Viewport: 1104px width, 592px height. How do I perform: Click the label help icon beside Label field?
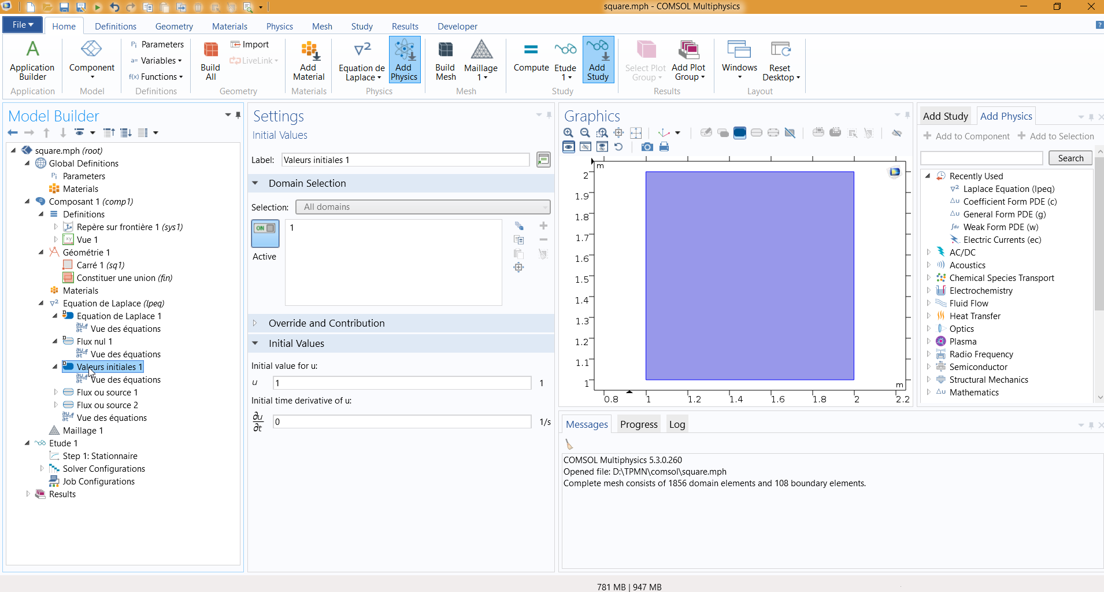(x=543, y=160)
